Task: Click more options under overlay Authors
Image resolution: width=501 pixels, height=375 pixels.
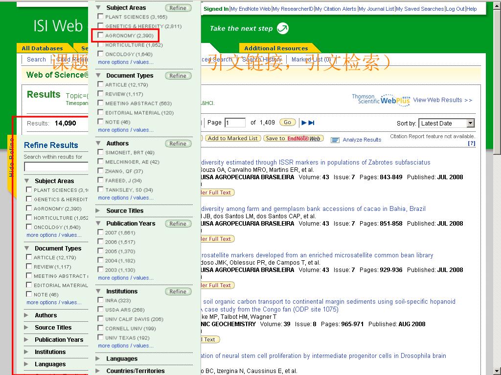Action: (x=126, y=198)
